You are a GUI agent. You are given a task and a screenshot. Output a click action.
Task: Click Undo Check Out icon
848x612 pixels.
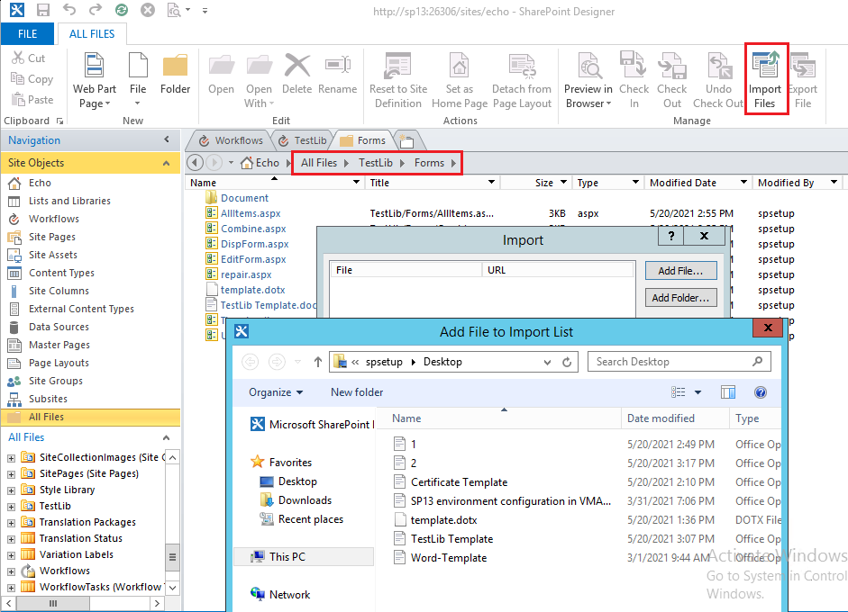click(x=718, y=66)
